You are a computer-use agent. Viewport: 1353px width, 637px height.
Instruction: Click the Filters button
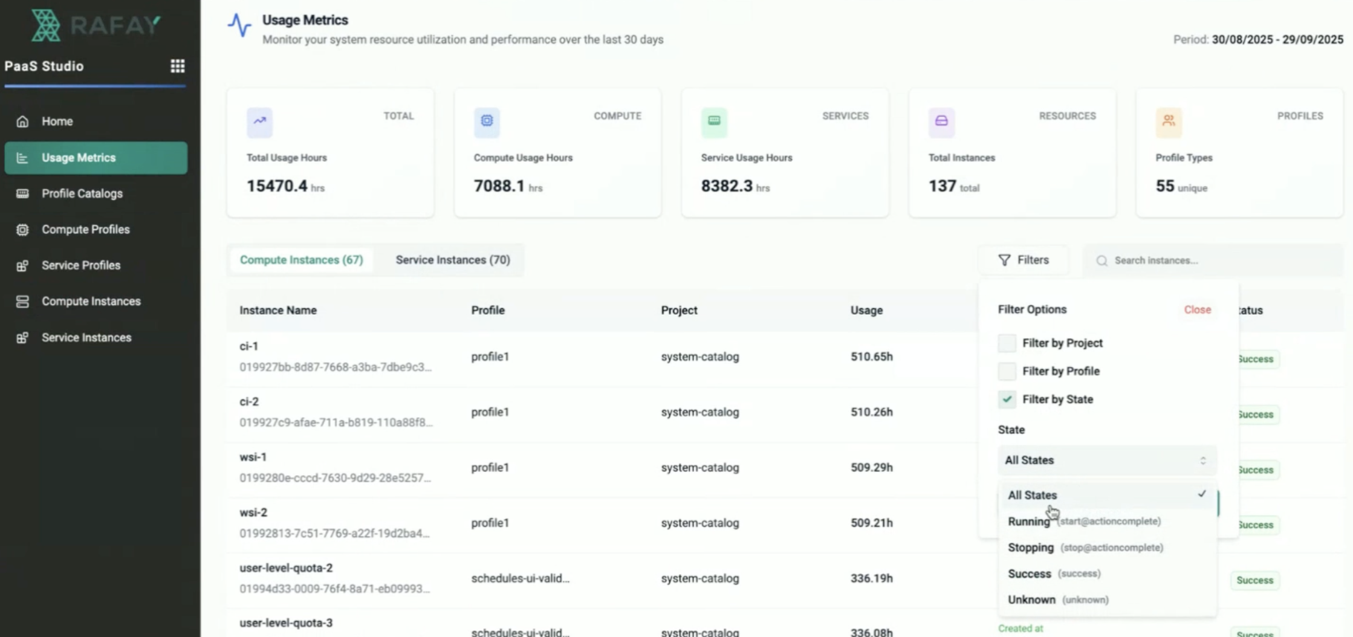tap(1024, 260)
